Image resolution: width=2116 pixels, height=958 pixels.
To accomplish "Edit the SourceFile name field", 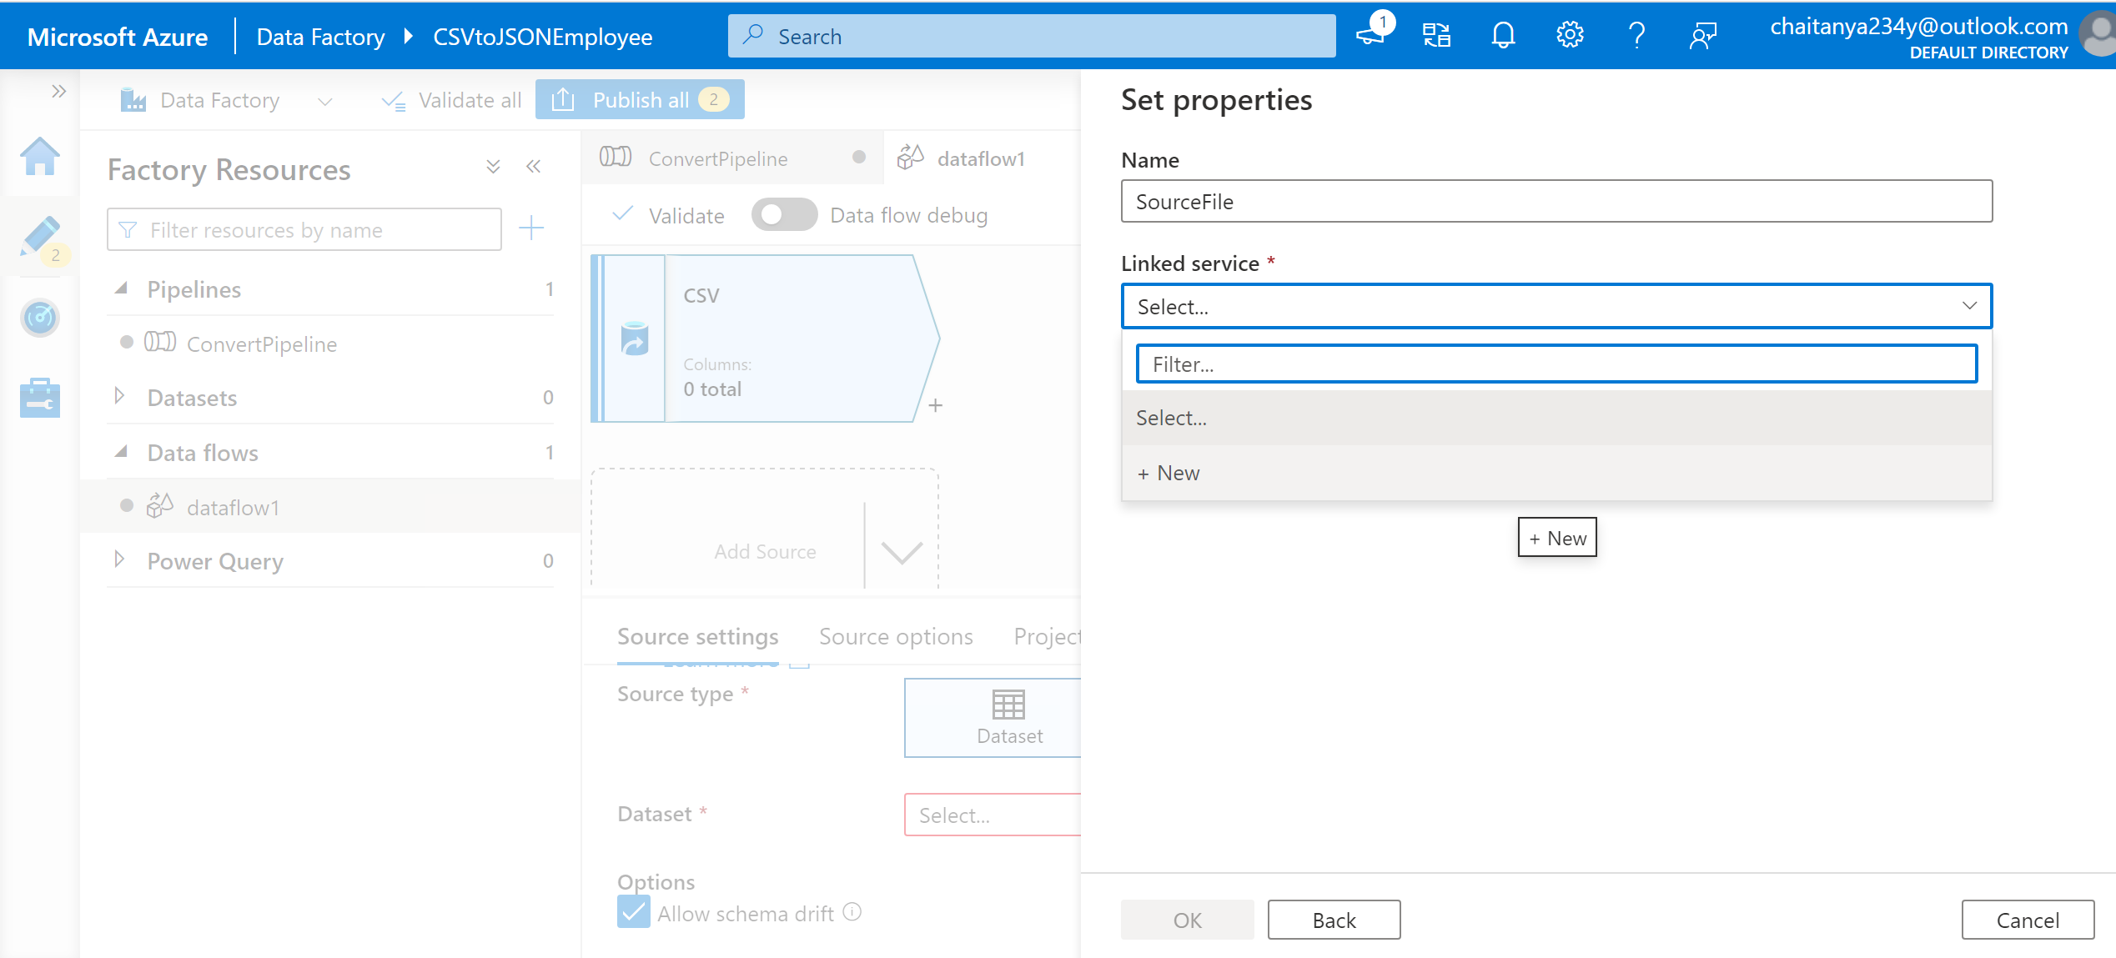I will click(1556, 201).
